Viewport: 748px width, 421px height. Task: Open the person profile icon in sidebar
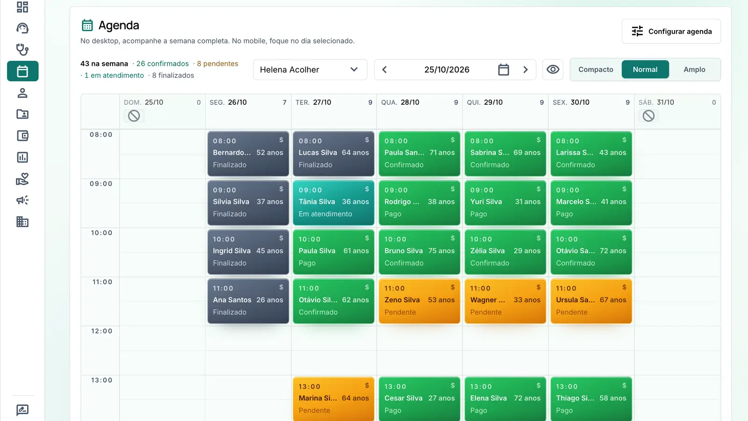[x=22, y=93]
